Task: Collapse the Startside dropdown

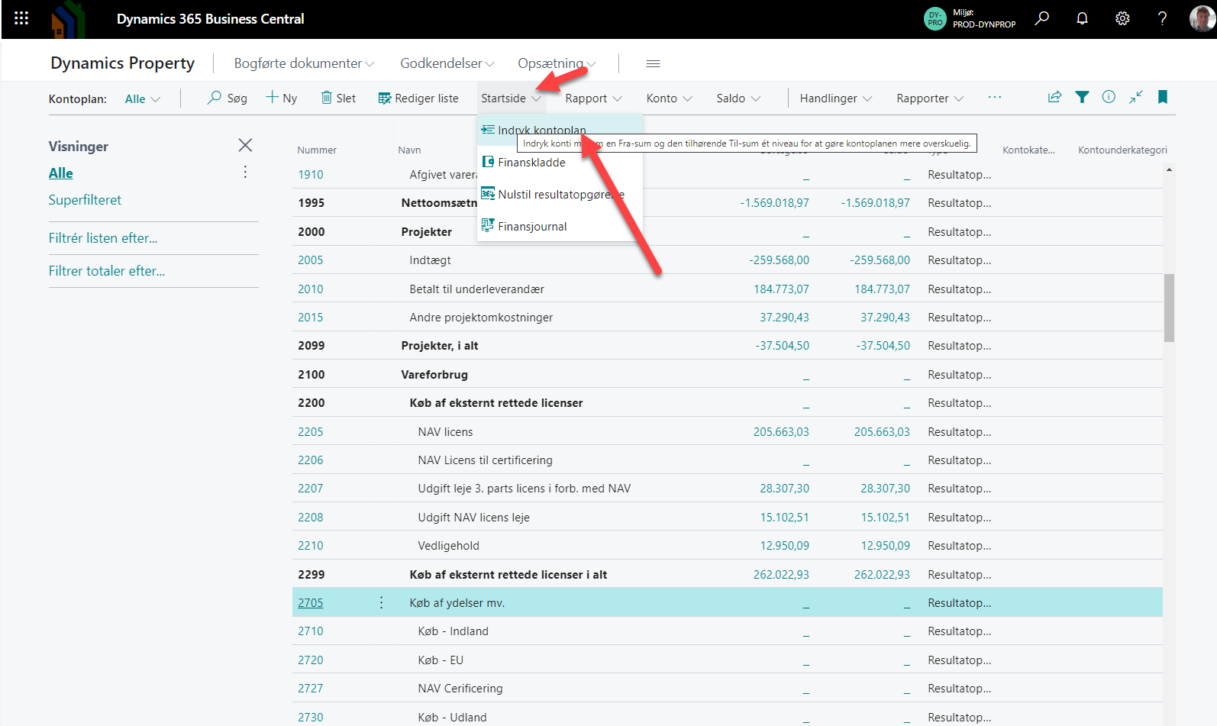Action: (x=511, y=98)
